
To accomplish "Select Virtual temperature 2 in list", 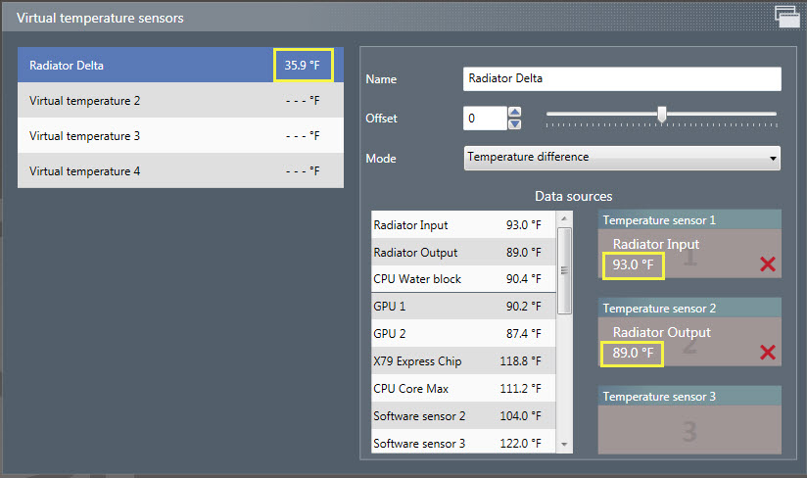I will (x=147, y=101).
